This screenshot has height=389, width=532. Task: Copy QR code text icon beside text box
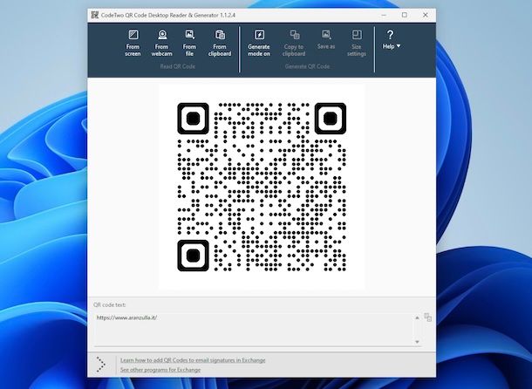pos(428,317)
